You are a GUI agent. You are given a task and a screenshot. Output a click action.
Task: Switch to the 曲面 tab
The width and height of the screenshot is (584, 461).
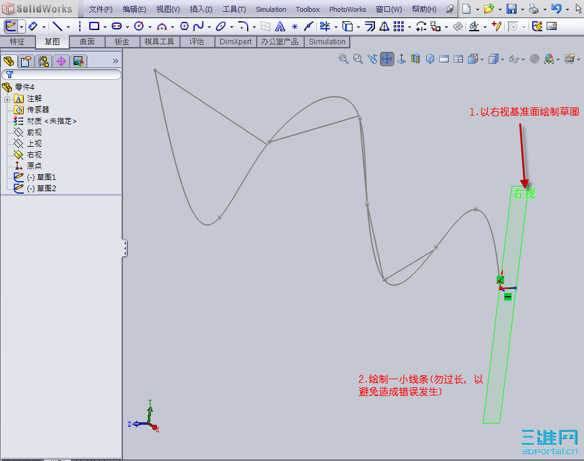87,42
